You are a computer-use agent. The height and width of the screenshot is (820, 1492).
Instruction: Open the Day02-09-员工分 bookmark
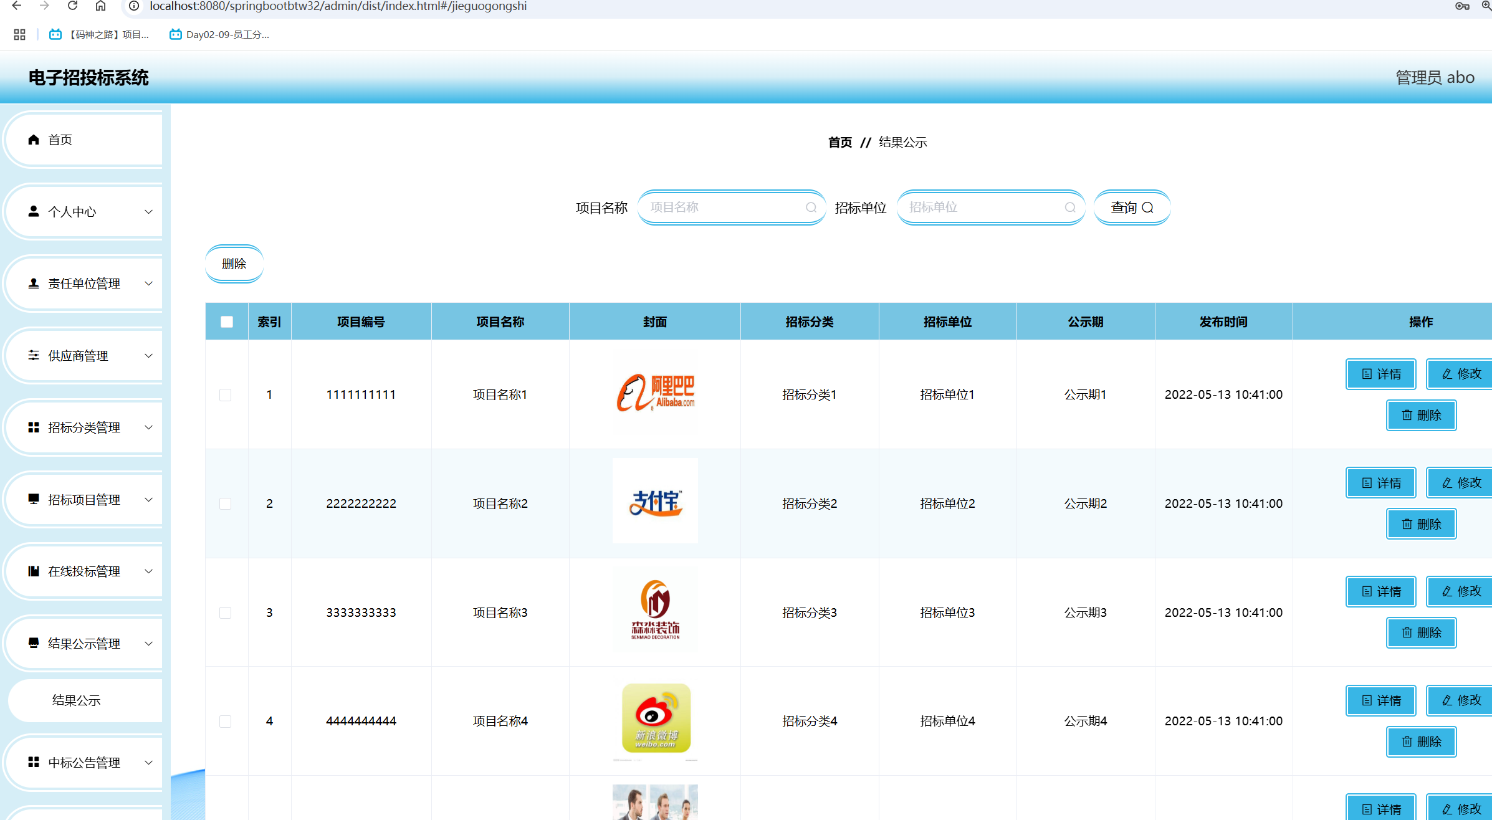pyautogui.click(x=219, y=34)
